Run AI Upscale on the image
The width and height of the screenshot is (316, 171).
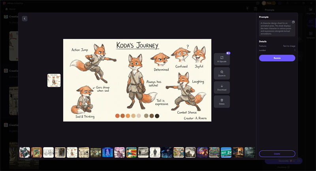click(222, 59)
